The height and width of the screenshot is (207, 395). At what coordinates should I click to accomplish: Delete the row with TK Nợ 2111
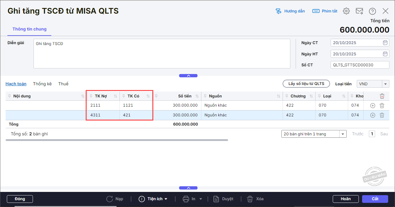coord(382,105)
